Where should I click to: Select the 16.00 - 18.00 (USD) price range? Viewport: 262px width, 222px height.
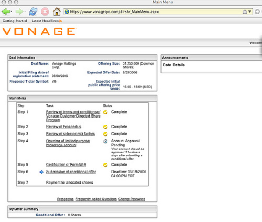coord(138,87)
